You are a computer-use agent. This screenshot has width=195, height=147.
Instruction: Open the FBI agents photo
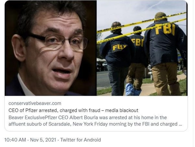142,48
